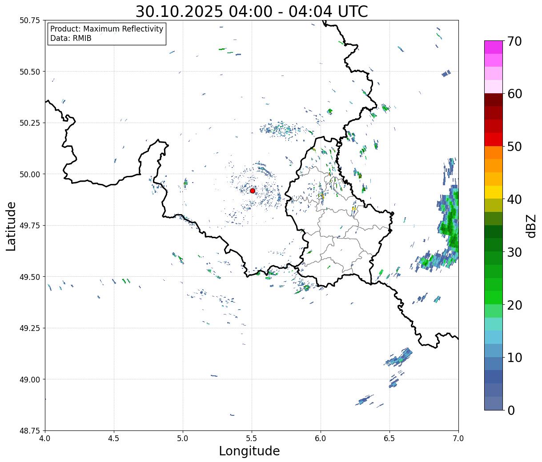Click the red radar location marker
This screenshot has height=462, width=542.
pos(253,191)
